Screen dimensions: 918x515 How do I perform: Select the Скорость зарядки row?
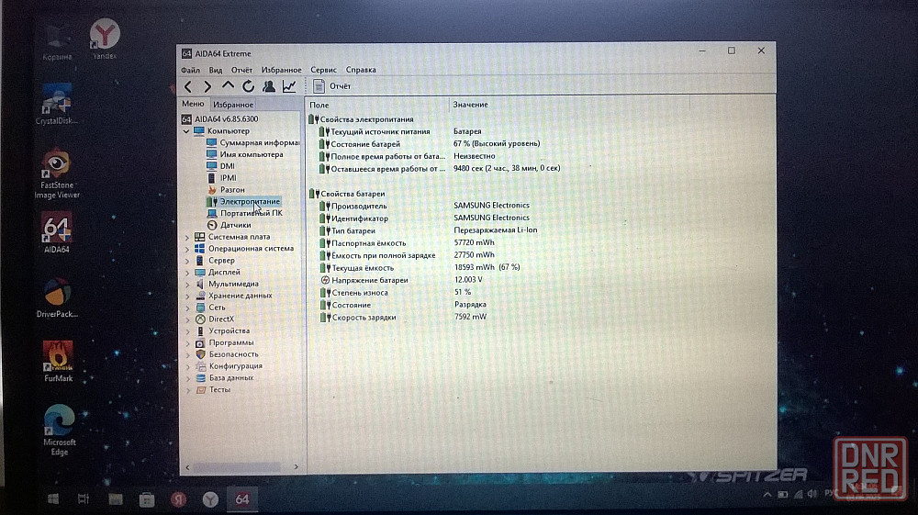point(403,318)
